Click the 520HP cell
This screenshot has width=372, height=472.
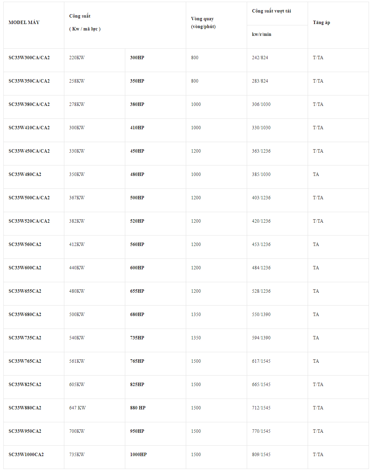pos(137,221)
